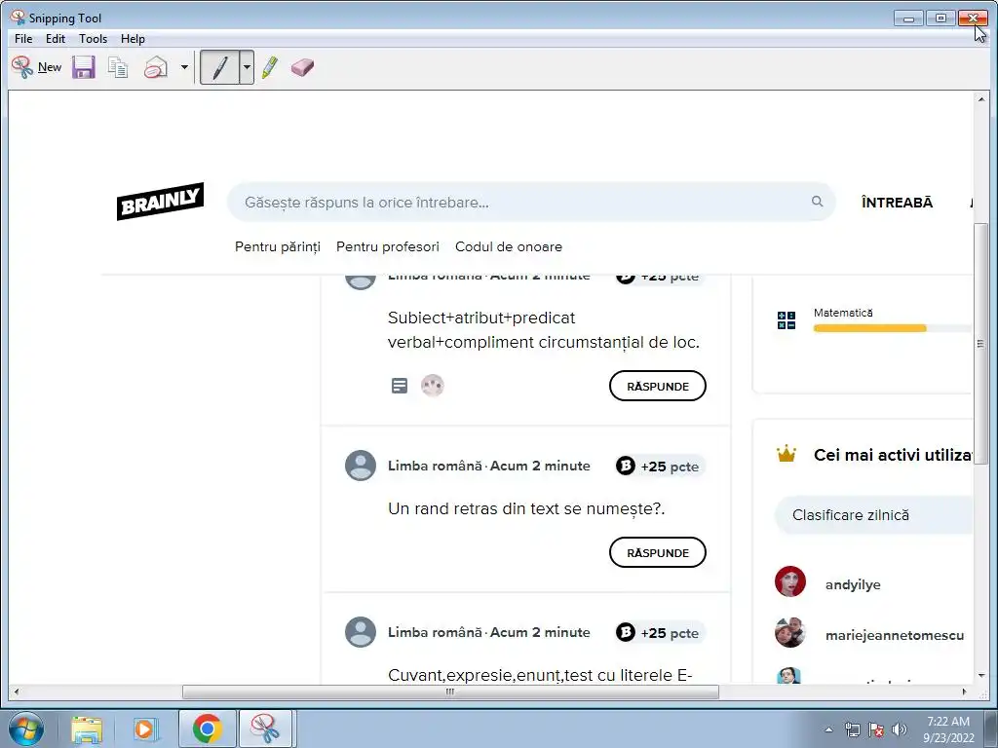This screenshot has width=998, height=748.
Task: Click horizontal scrollbar right arrow
Action: 964,692
